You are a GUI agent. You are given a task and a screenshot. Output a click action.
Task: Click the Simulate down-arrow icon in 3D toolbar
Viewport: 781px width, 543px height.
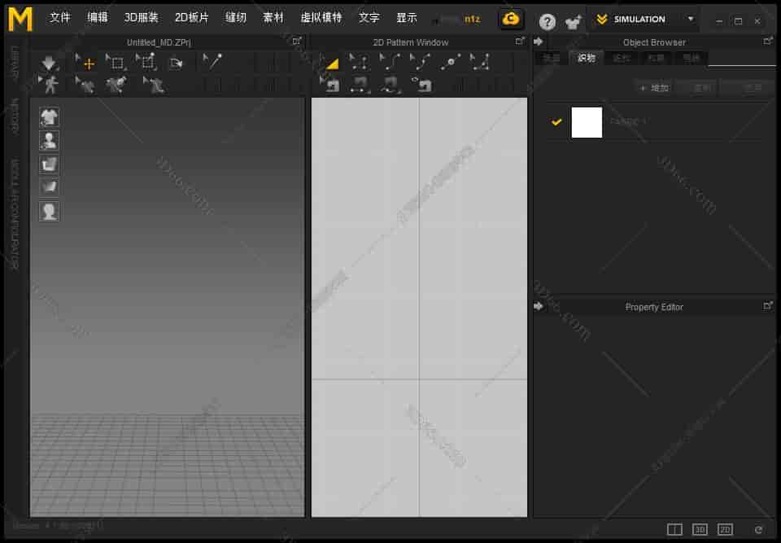click(x=50, y=63)
